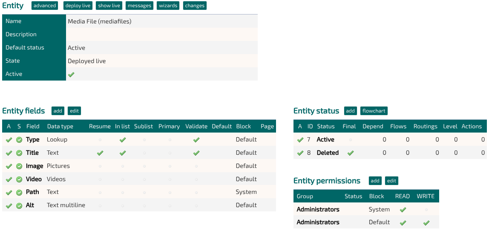The height and width of the screenshot is (231, 489).
Task: Click the active checkmark for status Active
Action: coord(300,140)
